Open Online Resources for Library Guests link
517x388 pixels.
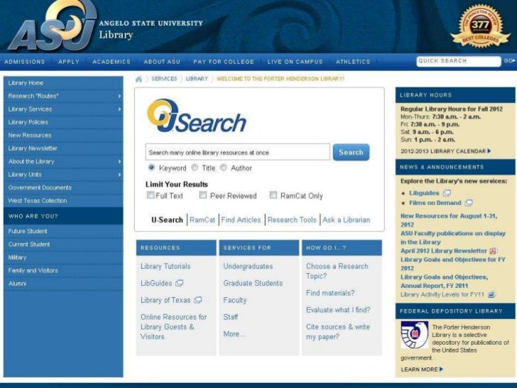coord(174,327)
